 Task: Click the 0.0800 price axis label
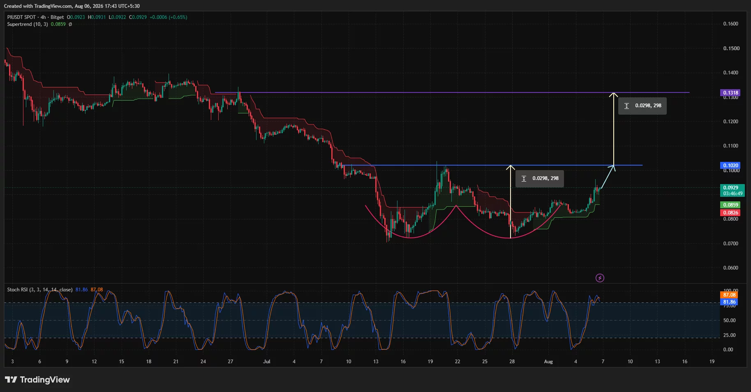[731, 219]
